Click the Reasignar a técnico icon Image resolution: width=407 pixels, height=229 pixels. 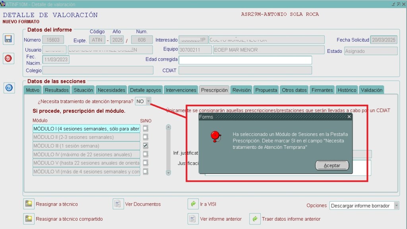tap(28, 204)
